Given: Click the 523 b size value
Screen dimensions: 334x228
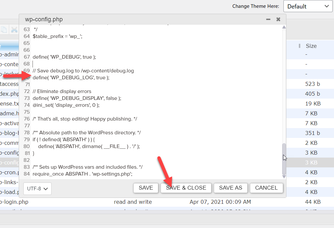Looking at the screenshot, I should coord(312,84).
